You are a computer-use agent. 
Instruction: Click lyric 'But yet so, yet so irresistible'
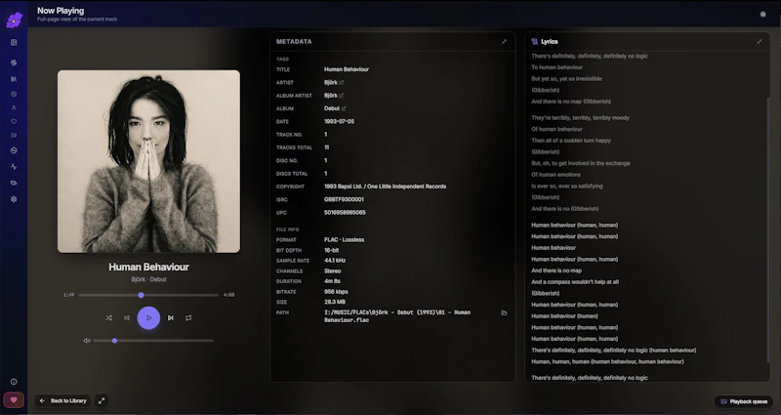tap(566, 79)
